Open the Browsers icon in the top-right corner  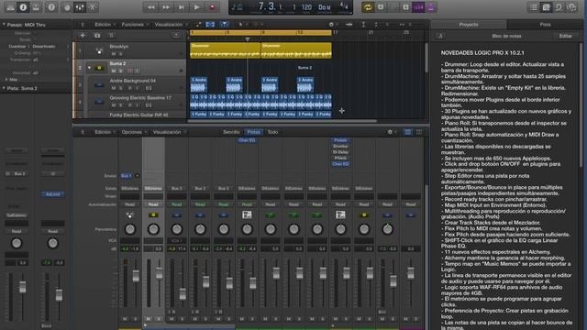point(572,7)
